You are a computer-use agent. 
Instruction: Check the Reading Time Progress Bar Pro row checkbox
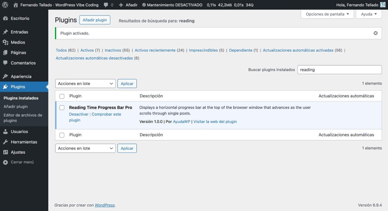click(62, 107)
